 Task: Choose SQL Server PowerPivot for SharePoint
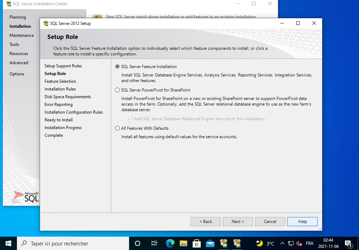(x=118, y=90)
